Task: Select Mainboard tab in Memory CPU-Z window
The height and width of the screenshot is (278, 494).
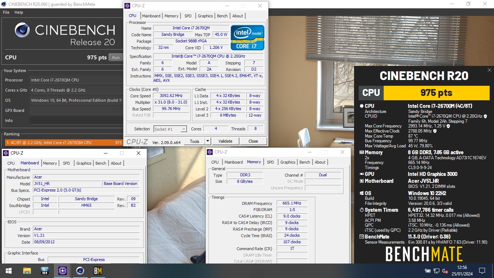Action: [x=234, y=162]
